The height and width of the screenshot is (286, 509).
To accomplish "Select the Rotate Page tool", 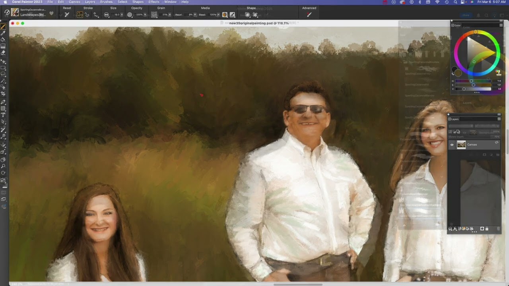I will tap(3, 172).
